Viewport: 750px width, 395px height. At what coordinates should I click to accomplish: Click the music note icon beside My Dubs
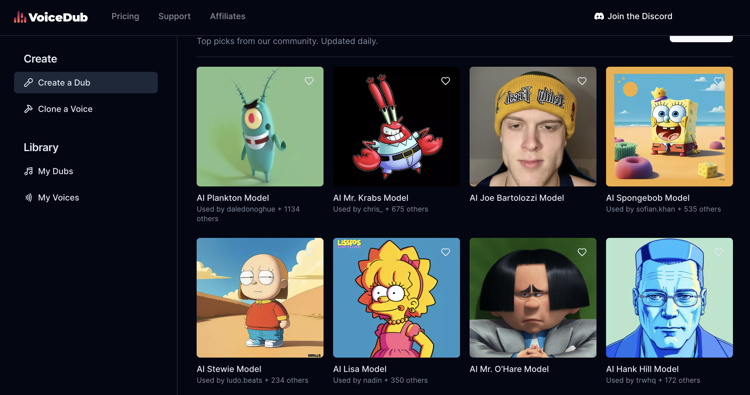(x=28, y=171)
